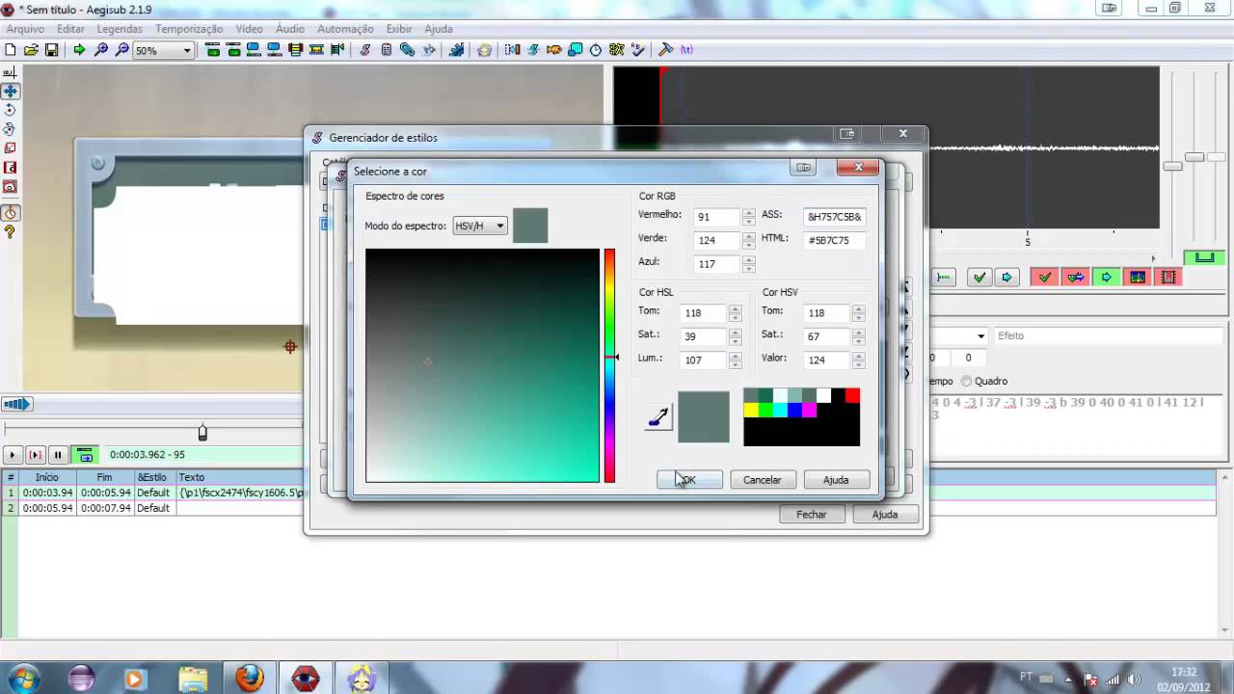Click the eyedropper screen color picker
Viewport: 1234px width, 694px height.
658,417
